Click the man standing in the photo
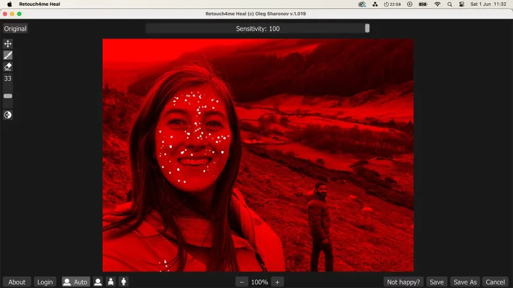This screenshot has width=513, height=288. 319,226
